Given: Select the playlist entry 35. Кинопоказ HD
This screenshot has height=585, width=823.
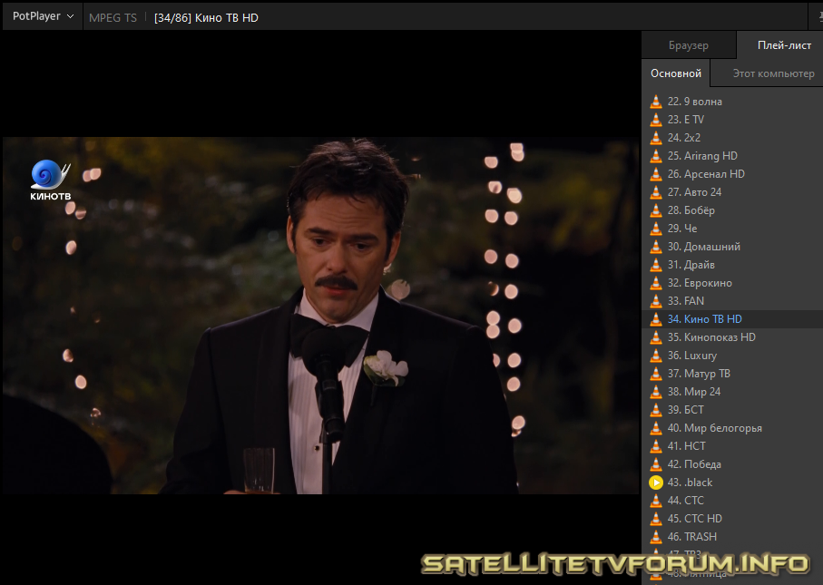Looking at the screenshot, I should (732, 337).
